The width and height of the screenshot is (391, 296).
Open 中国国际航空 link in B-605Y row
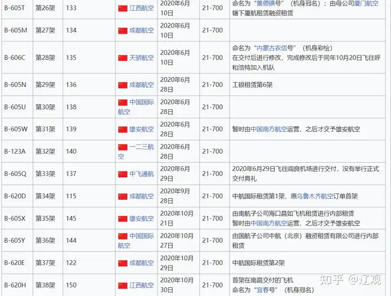136,241
